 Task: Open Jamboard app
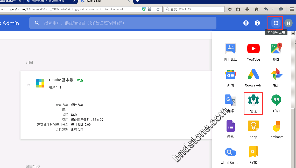[276, 130]
